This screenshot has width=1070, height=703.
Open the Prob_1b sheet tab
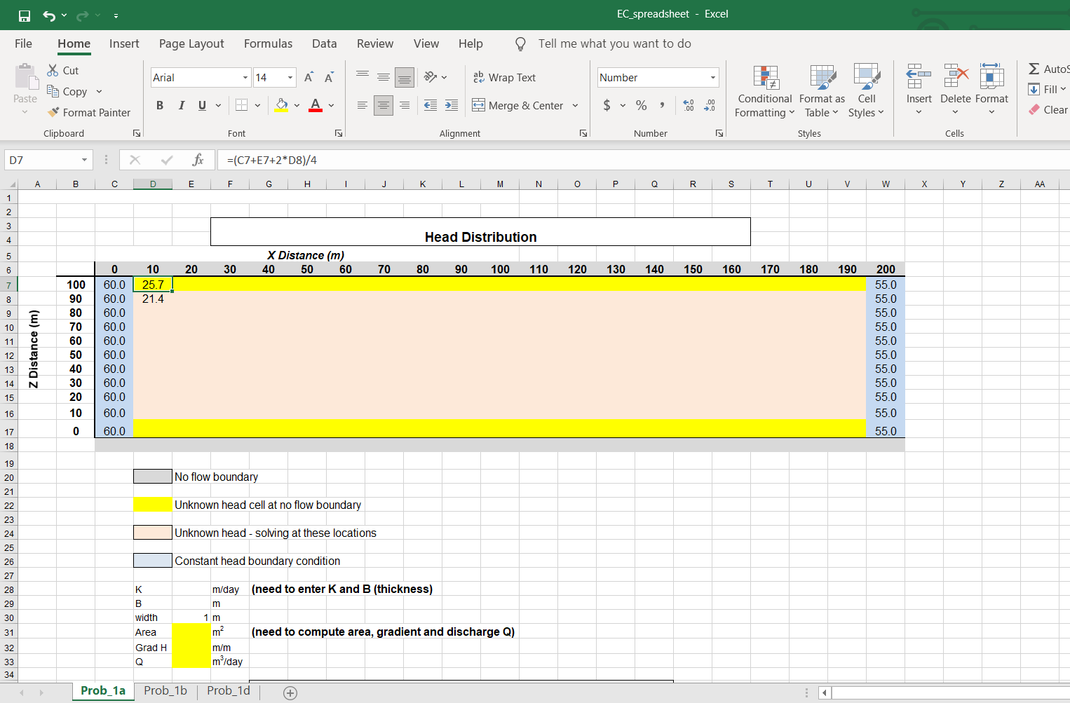pos(165,690)
